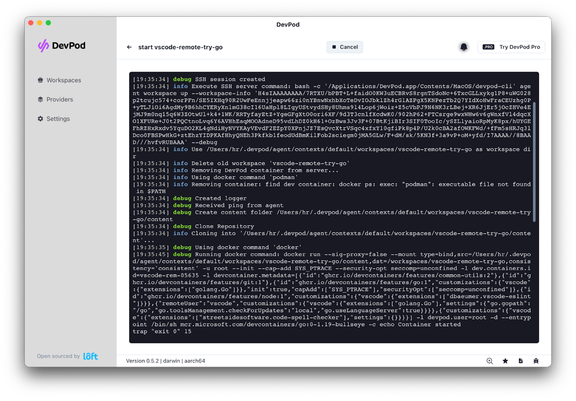Click the 'trap "exit 0" 15' line
This screenshot has width=576, height=401.
pos(162,332)
